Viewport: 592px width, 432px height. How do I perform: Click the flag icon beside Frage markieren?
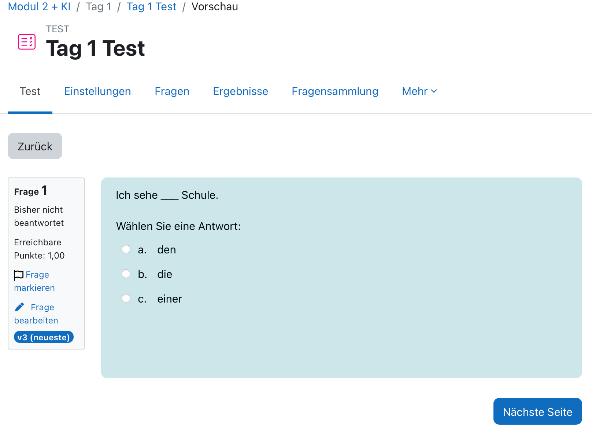coord(19,274)
